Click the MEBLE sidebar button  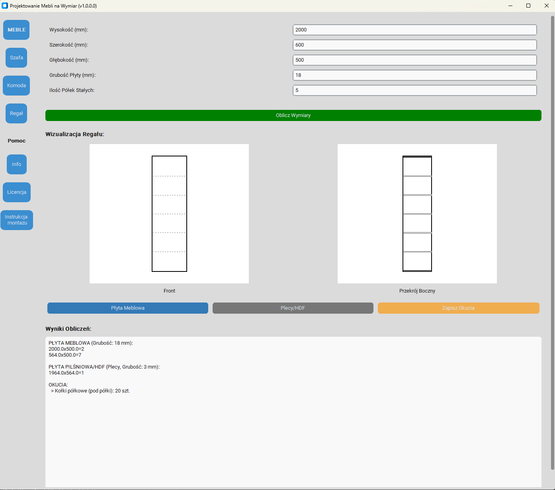(x=16, y=30)
